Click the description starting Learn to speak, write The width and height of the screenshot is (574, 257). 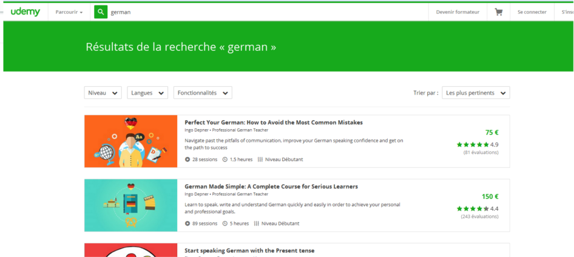pos(292,208)
